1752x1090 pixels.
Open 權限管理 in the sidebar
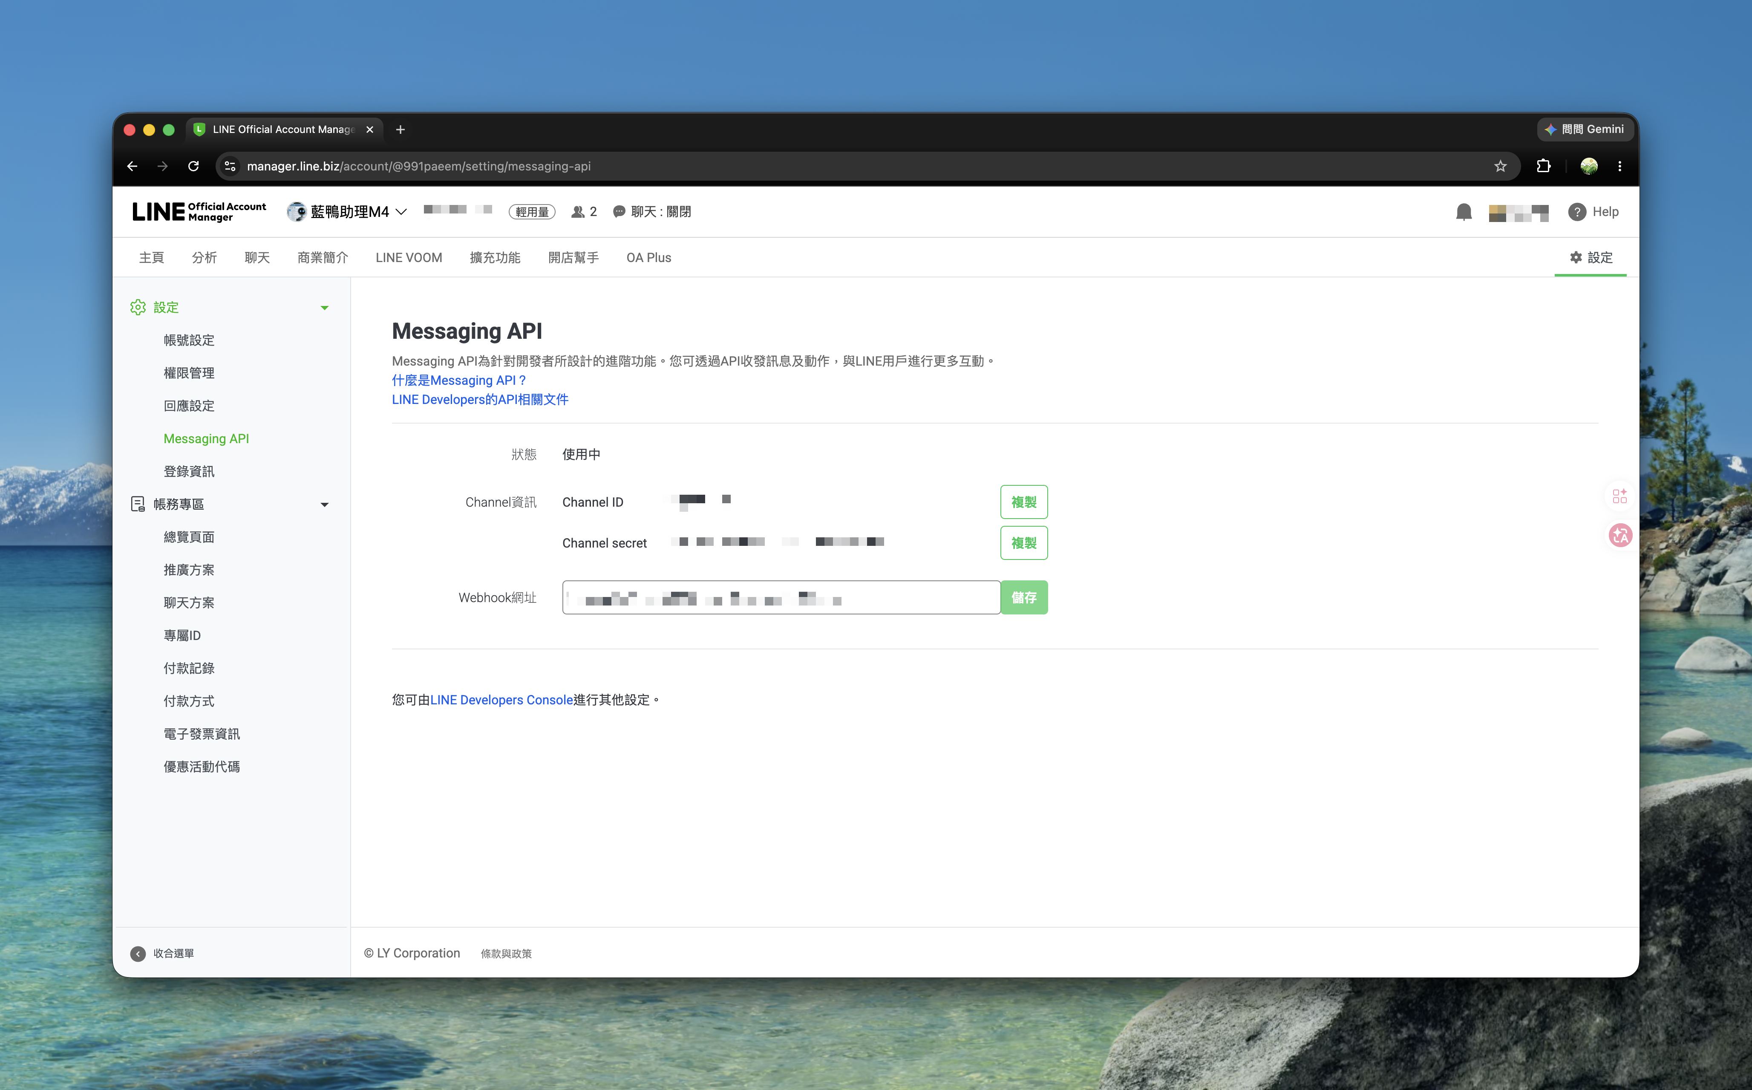click(189, 373)
